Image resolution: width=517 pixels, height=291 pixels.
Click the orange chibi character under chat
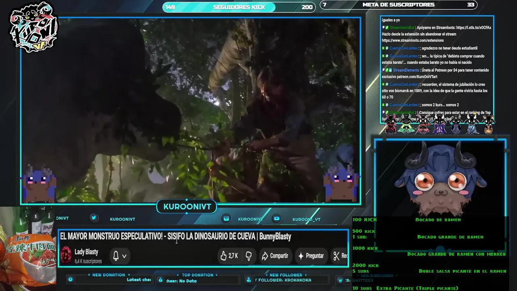pos(488,124)
